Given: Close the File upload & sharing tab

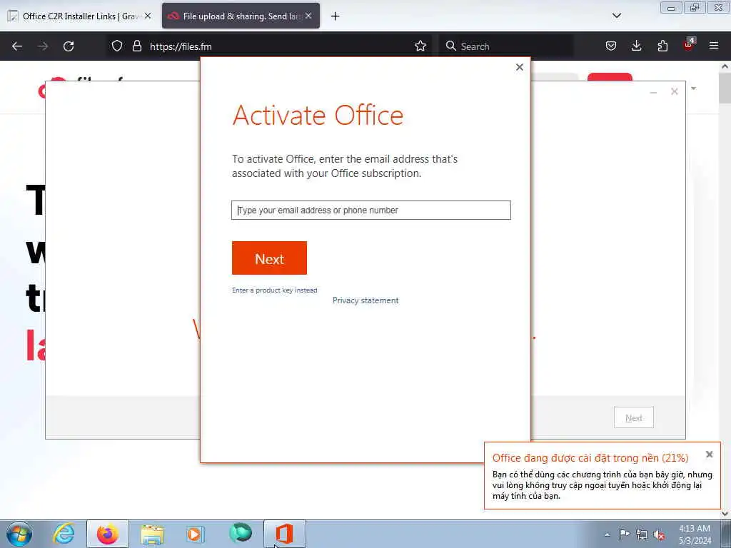Looking at the screenshot, I should click(308, 16).
